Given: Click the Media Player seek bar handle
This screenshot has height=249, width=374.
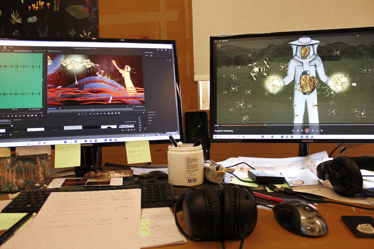Looking at the screenshot, I should (x=265, y=125).
